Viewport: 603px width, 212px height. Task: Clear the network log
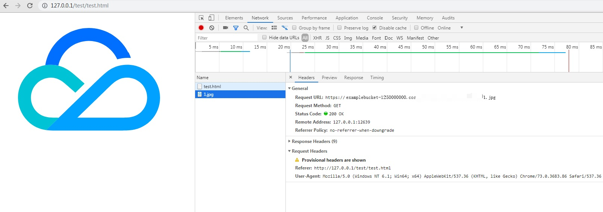tap(212, 28)
